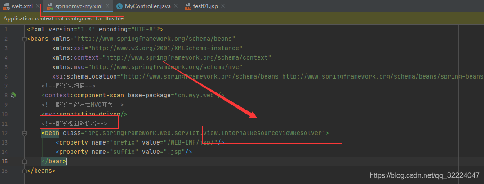This screenshot has height=184, width=484.
Task: Click the property name="prefix" attribute
Action: tap(116, 143)
